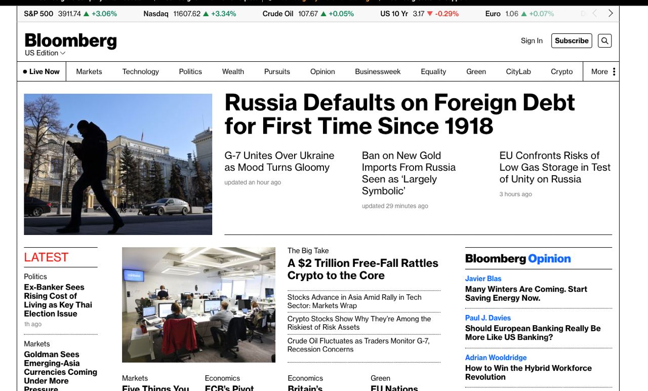Read the $2 Trillion Free-Fall crypto story
The height and width of the screenshot is (391, 648).
362,269
